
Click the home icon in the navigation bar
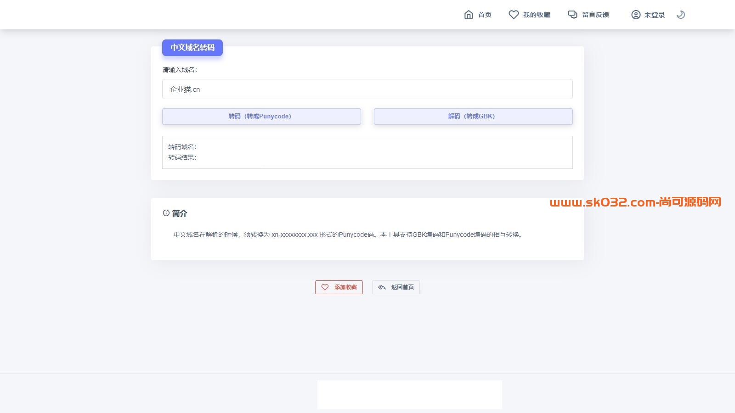point(469,15)
